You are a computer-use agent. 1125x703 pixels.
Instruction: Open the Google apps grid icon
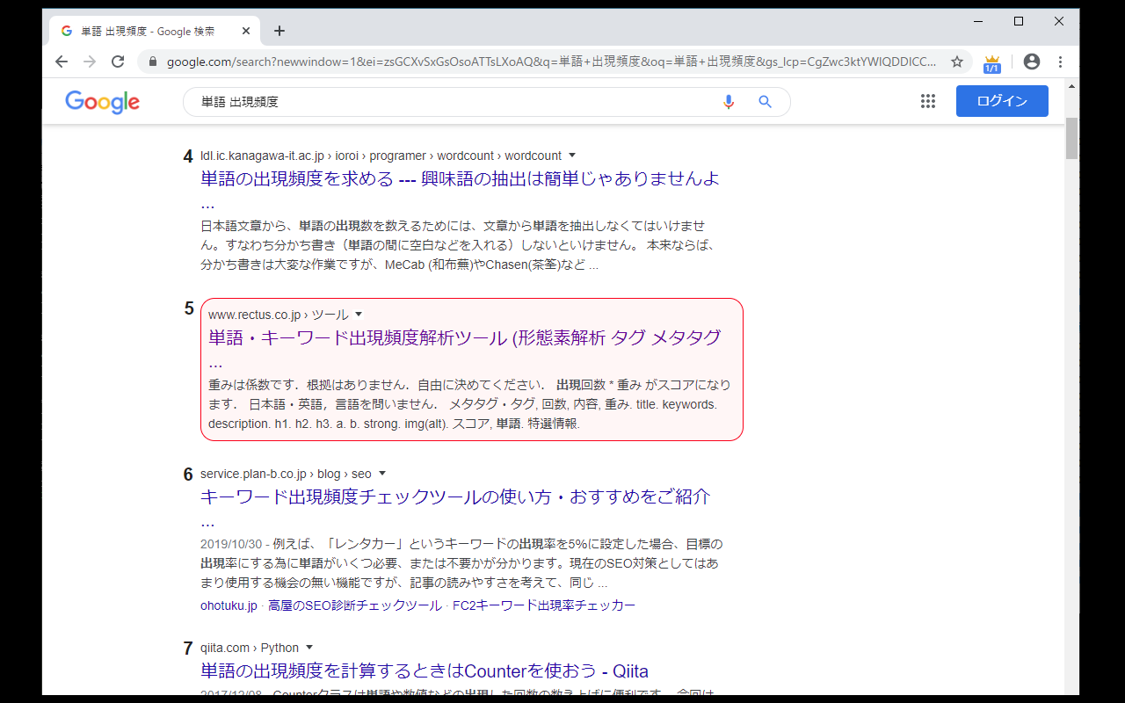point(928,101)
